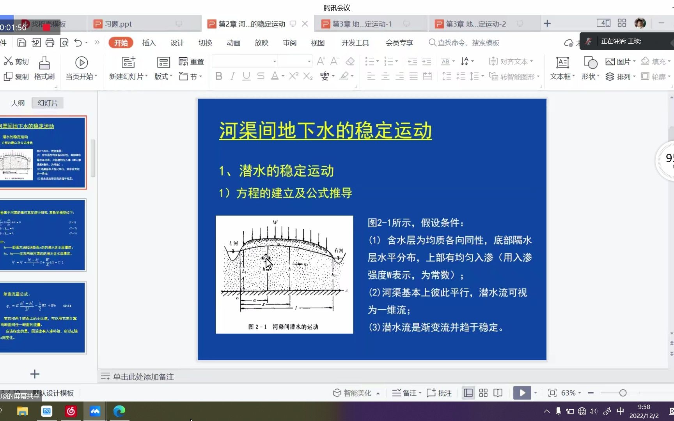Image resolution: width=674 pixels, height=421 pixels.
Task: Click the Clear Formatting eraser icon
Action: (x=350, y=61)
